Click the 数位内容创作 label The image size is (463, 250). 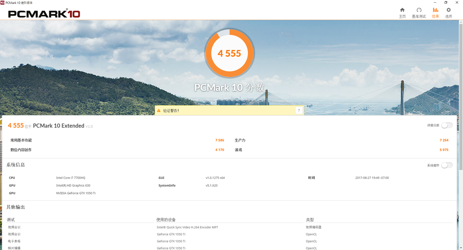click(x=21, y=150)
